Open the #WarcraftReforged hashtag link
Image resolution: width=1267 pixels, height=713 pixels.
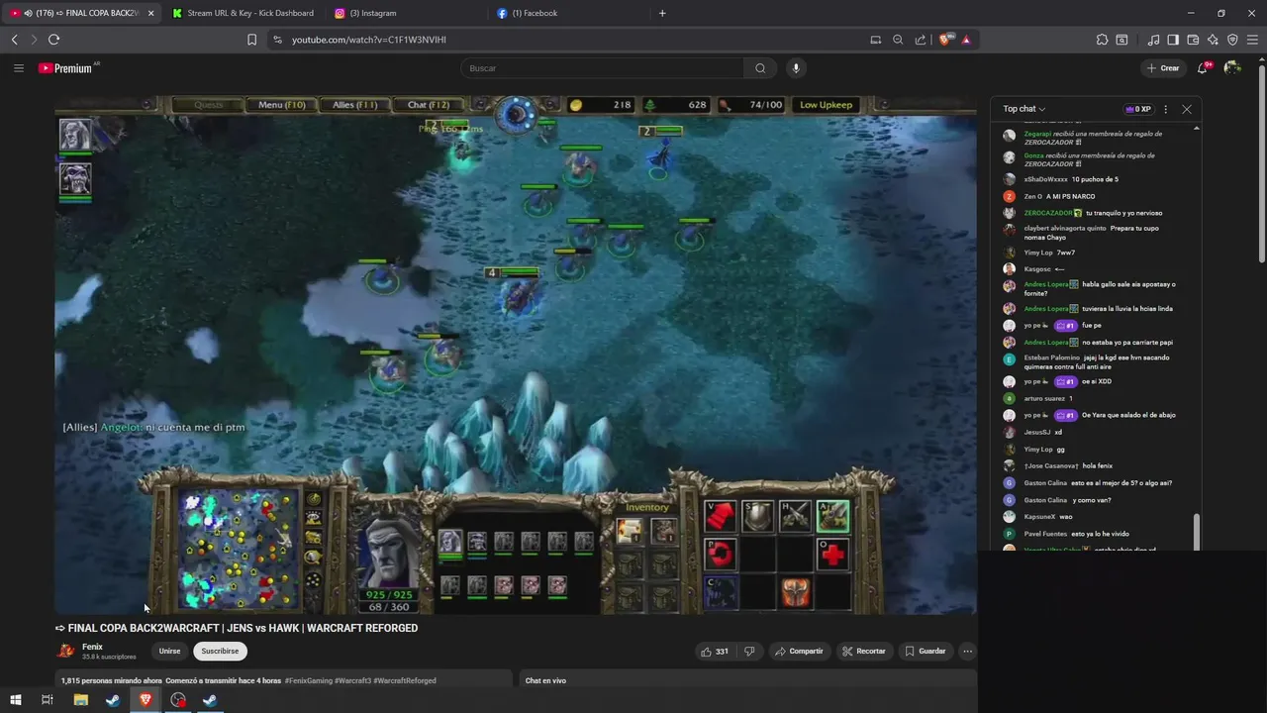pos(405,680)
